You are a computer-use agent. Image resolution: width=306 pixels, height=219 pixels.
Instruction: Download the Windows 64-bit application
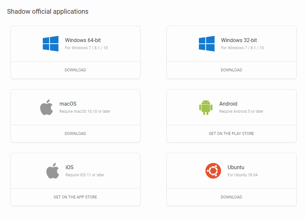75,70
